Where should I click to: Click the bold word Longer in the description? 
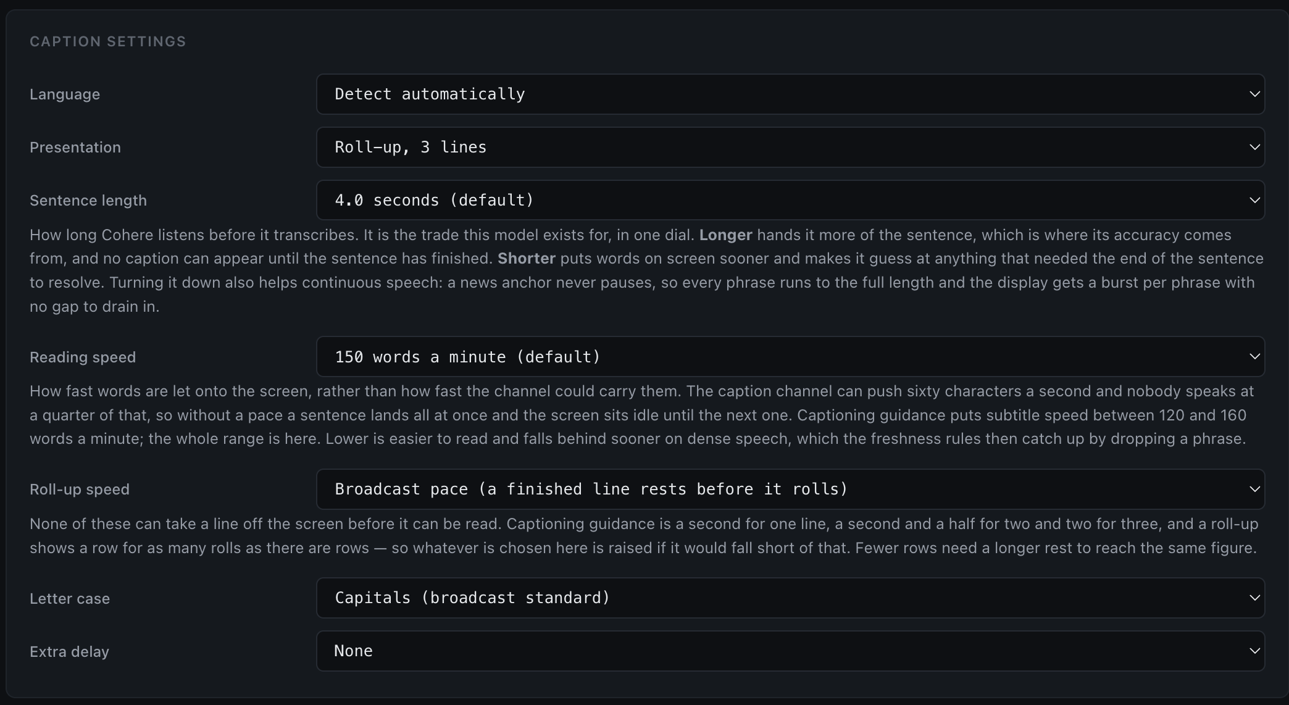click(x=725, y=235)
